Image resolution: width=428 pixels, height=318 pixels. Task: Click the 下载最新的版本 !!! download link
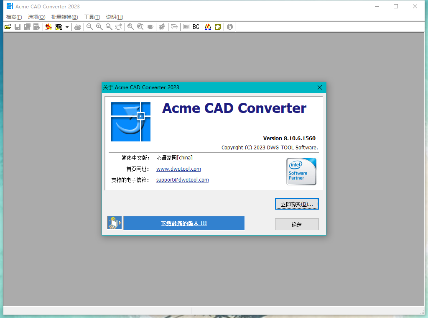[x=184, y=223]
